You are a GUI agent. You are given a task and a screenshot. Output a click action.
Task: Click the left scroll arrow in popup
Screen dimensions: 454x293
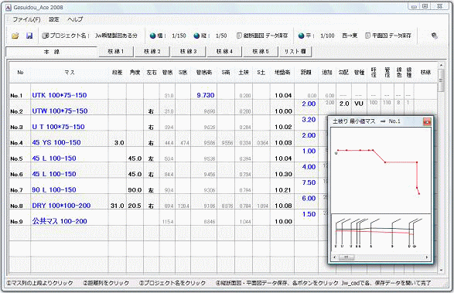click(335, 257)
